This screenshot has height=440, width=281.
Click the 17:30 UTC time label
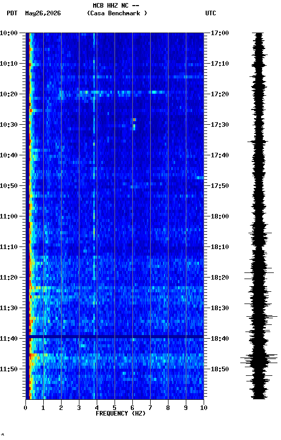coord(220,125)
